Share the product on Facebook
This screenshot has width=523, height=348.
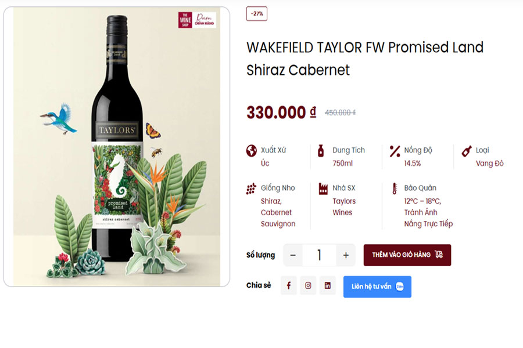(289, 285)
